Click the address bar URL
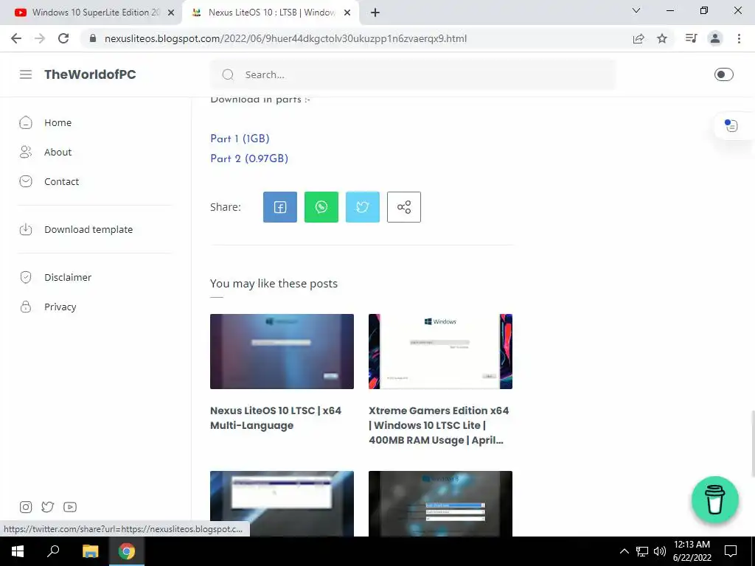755x566 pixels. point(285,38)
